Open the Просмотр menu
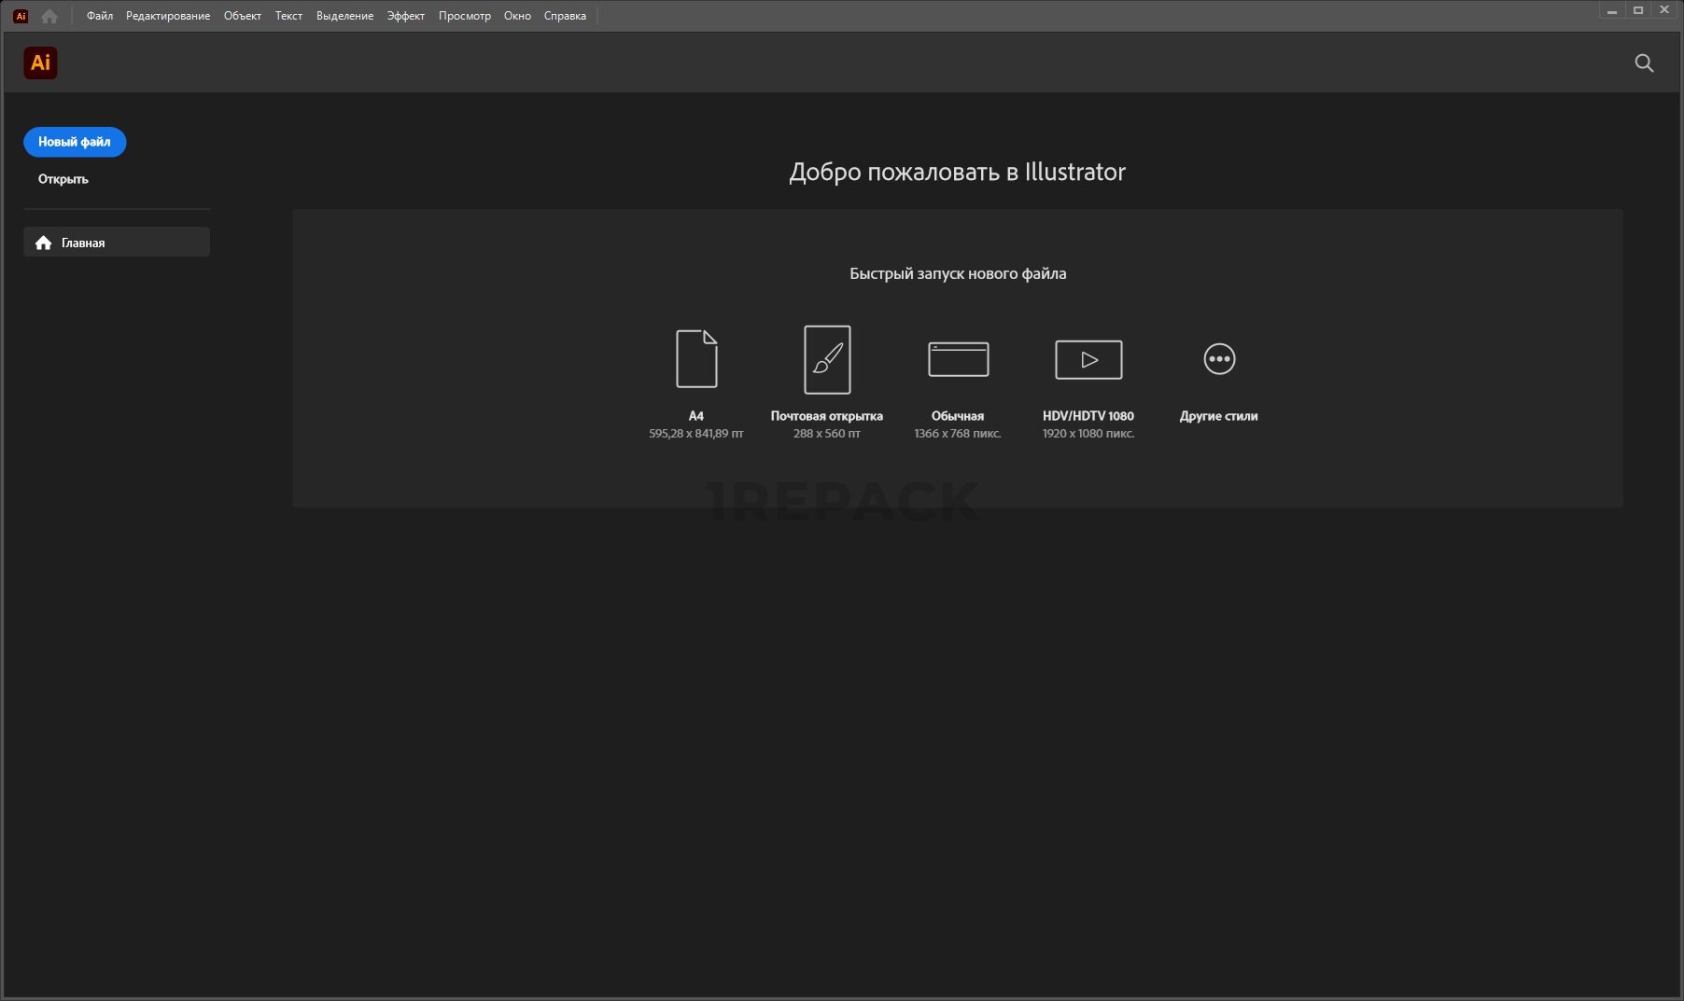Image resolution: width=1684 pixels, height=1001 pixels. (465, 16)
